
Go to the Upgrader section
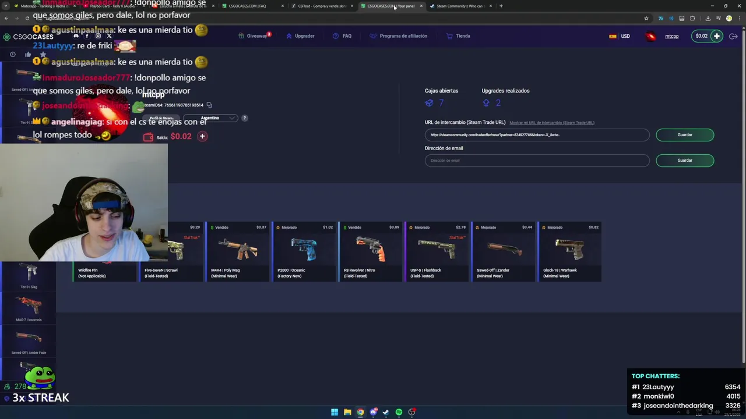[300, 36]
